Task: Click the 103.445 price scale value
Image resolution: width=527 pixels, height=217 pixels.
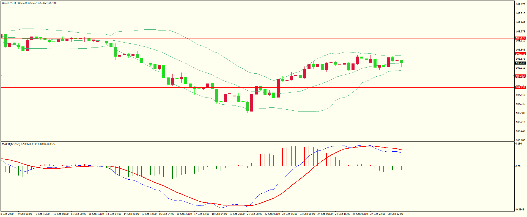Action: (x=520, y=131)
